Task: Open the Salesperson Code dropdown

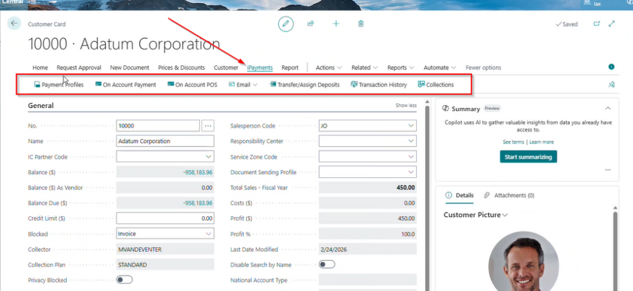Action: [x=411, y=126]
